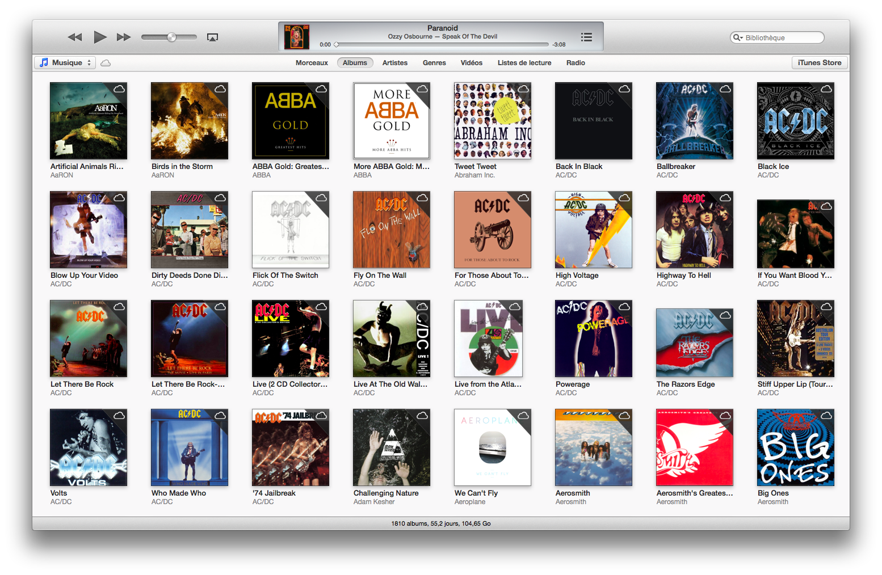Open the AirPlay output icon

(x=212, y=37)
